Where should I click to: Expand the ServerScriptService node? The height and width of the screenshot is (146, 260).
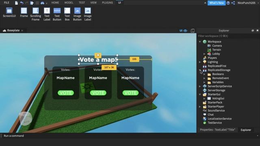pyautogui.click(x=200, y=86)
